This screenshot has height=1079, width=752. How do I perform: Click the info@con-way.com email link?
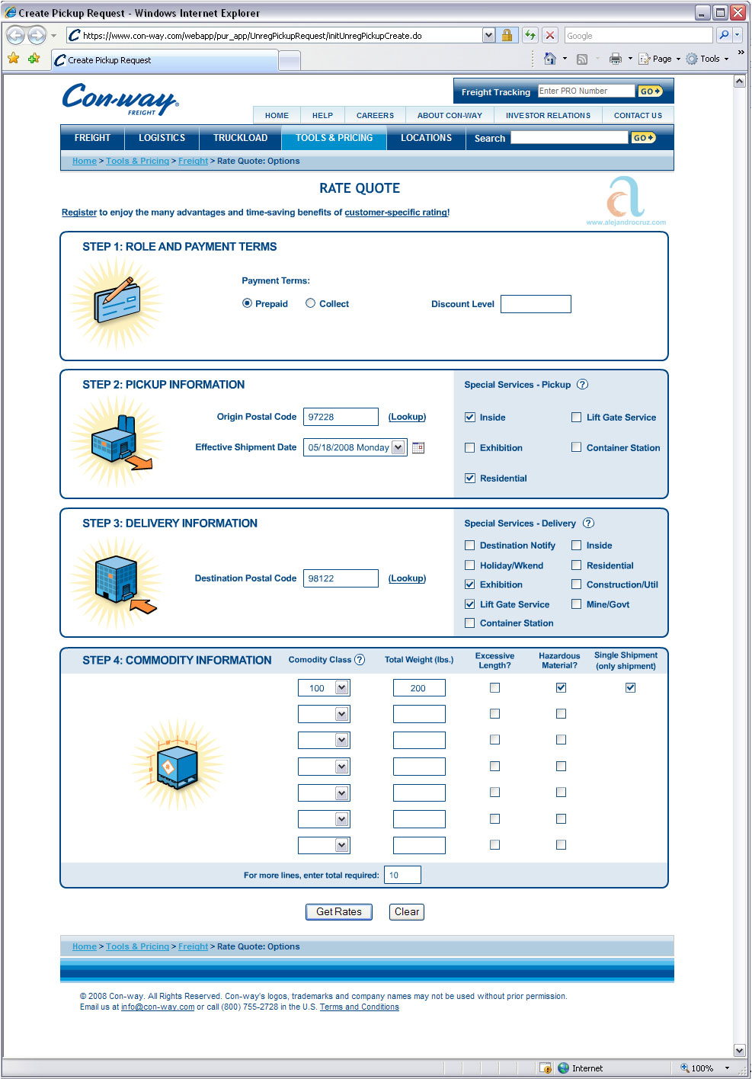point(158,1007)
